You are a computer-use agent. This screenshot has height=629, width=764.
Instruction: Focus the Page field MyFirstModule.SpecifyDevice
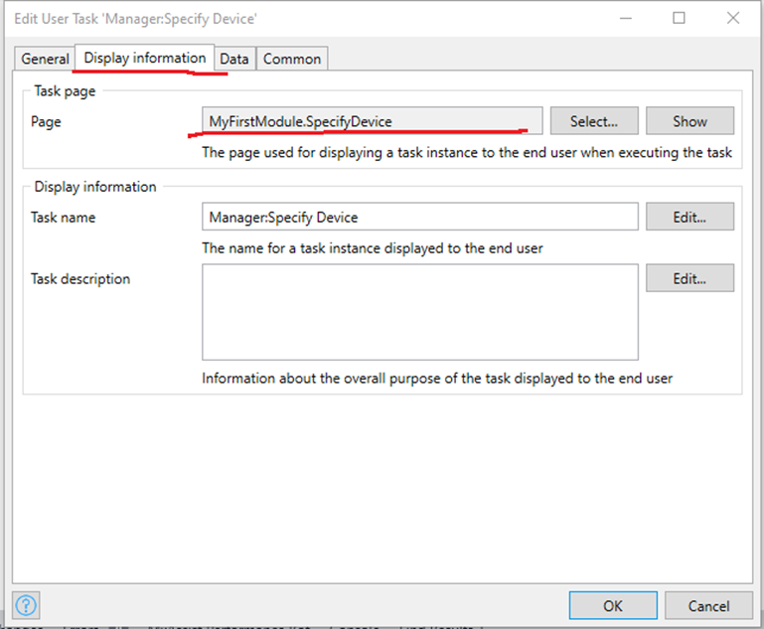[373, 121]
